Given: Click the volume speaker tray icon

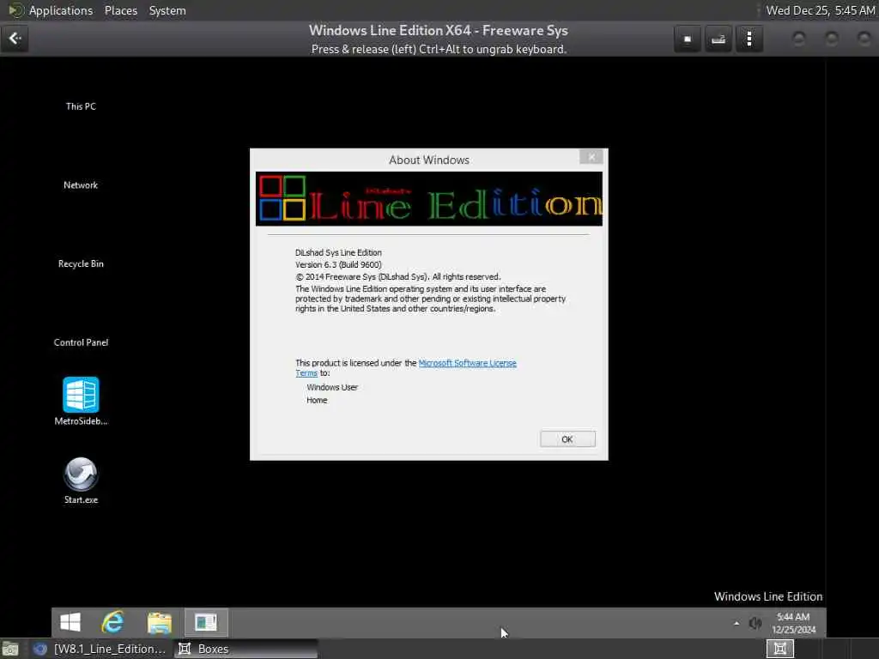Looking at the screenshot, I should coord(755,623).
